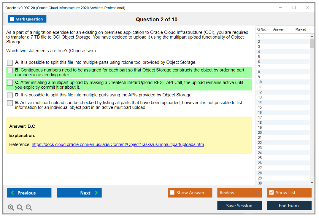
Task: Jump to question 30 in list
Action: click(x=283, y=183)
